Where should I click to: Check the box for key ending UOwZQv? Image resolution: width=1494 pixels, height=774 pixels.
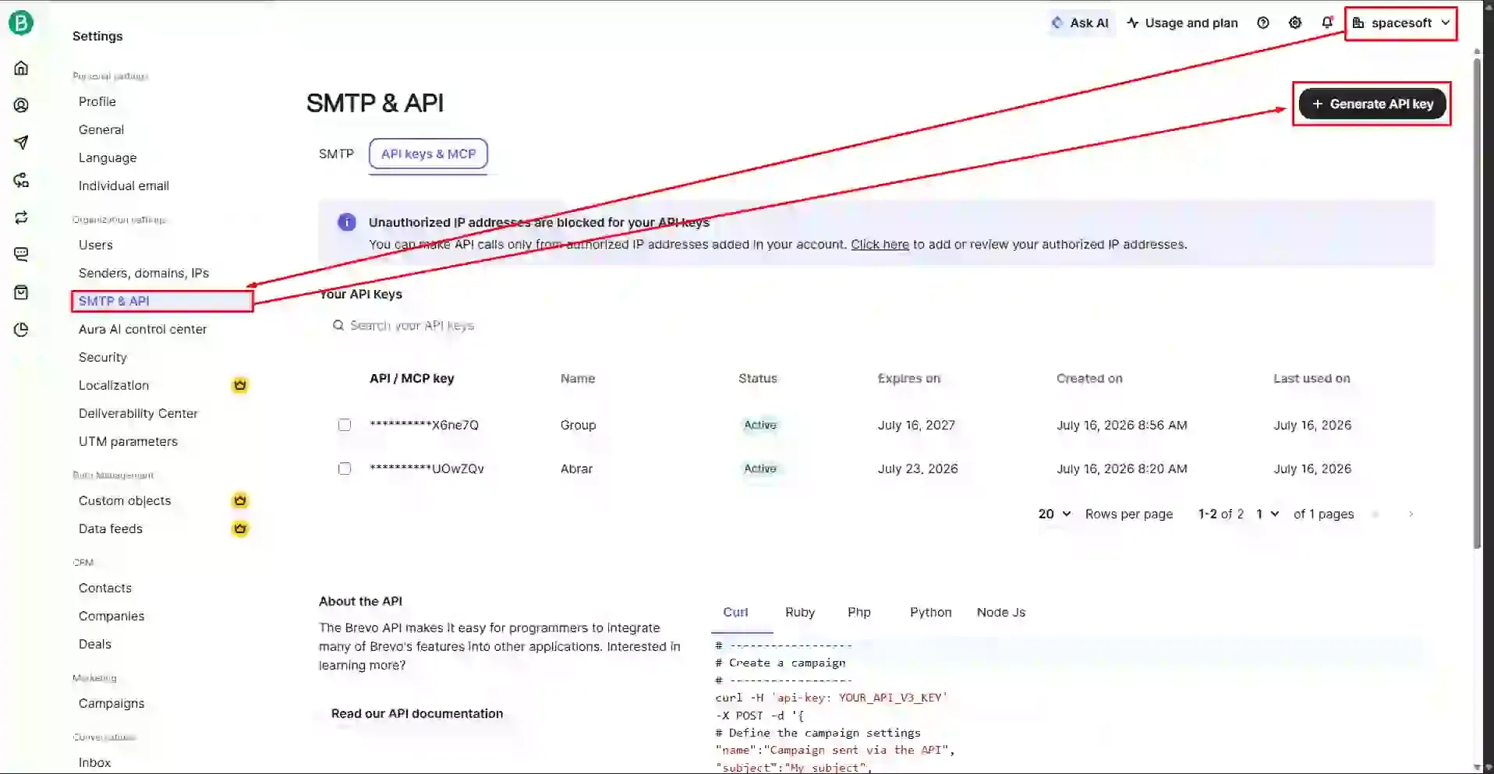click(345, 468)
